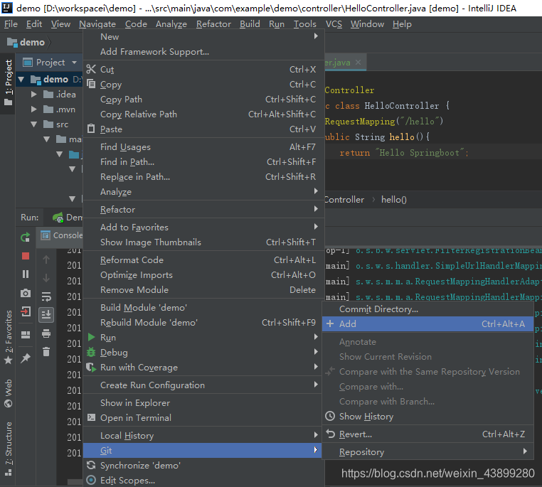
Task: Move up the stack trace with the up arrow
Action: click(46, 259)
